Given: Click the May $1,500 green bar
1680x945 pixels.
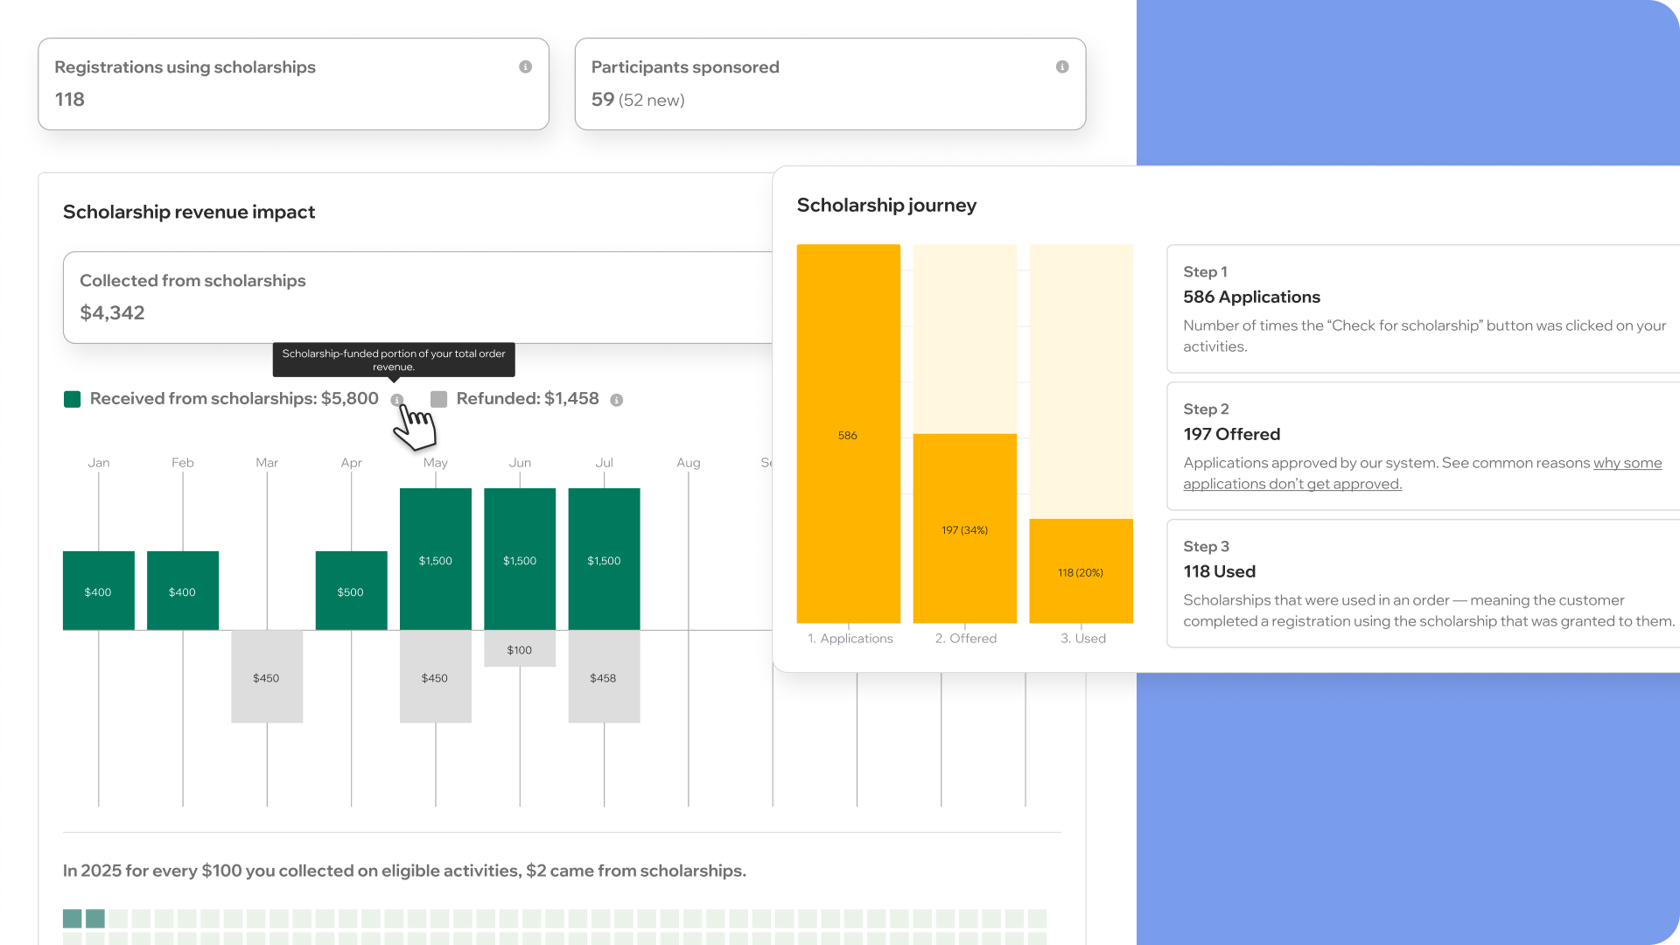Looking at the screenshot, I should point(435,560).
